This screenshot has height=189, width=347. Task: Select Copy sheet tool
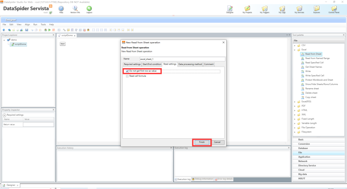[311, 97]
